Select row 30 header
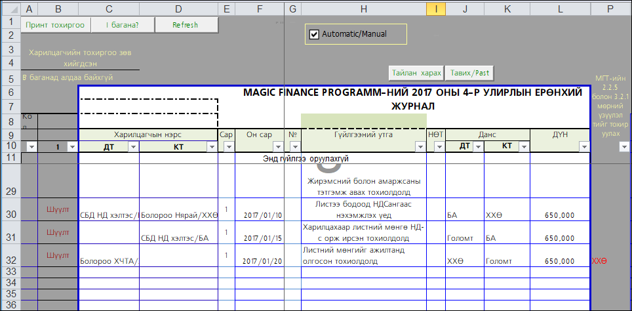This screenshot has width=632, height=311. pyautogui.click(x=10, y=214)
